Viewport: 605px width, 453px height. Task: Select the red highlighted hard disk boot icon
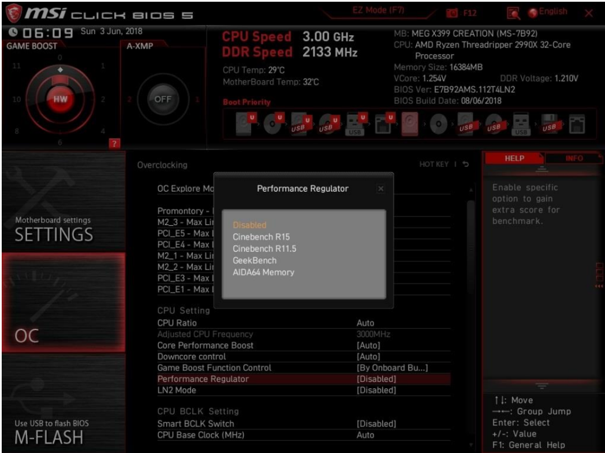coord(410,124)
